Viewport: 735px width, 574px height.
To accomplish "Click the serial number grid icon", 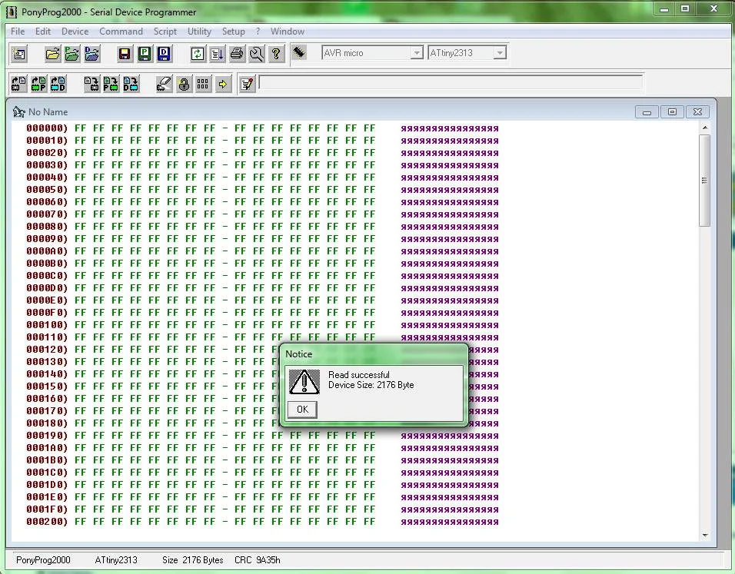I will pos(203,84).
